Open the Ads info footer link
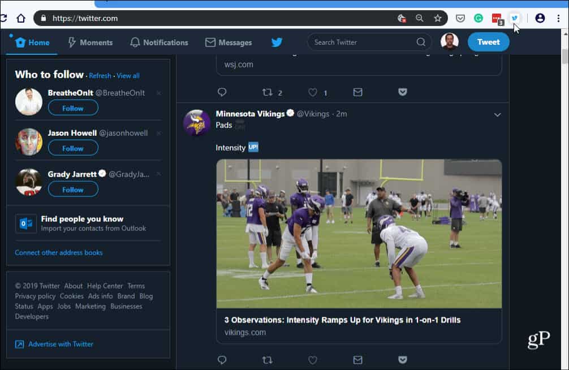The width and height of the screenshot is (569, 370). [100, 296]
